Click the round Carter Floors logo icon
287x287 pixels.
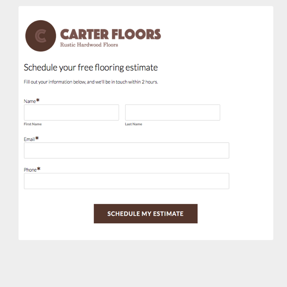(x=41, y=36)
